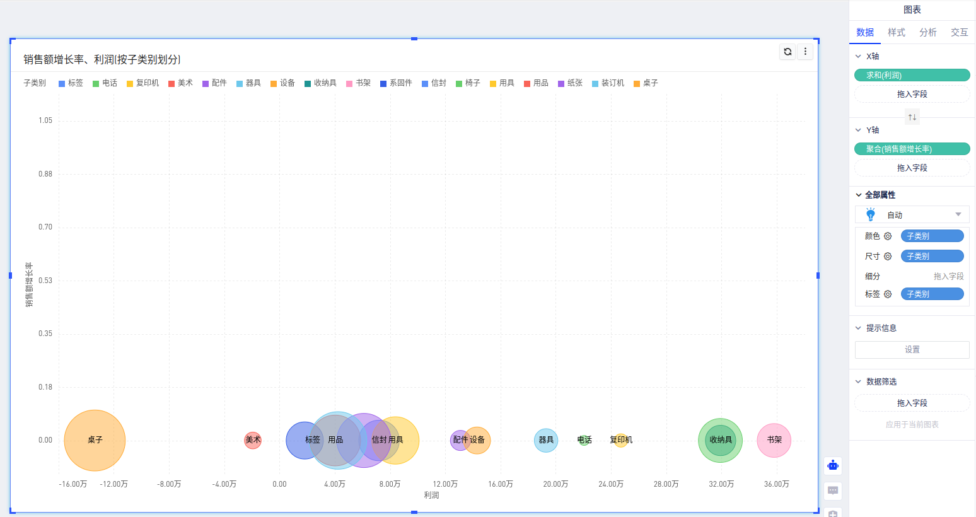Open the 自动 chart type dropdown
Image resolution: width=976 pixels, height=517 pixels.
pos(912,215)
